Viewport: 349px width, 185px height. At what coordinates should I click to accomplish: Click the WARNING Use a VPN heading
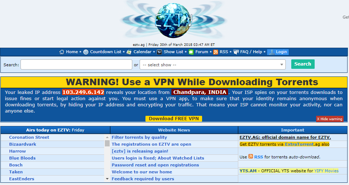coord(192,82)
